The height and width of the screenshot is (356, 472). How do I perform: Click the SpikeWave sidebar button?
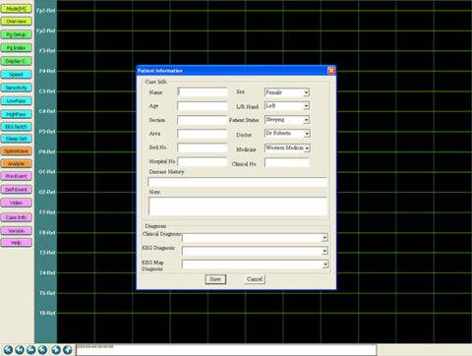17,151
